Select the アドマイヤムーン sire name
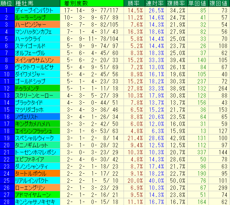Image resolution: width=230 pixels, height=205 pixels. (37, 195)
